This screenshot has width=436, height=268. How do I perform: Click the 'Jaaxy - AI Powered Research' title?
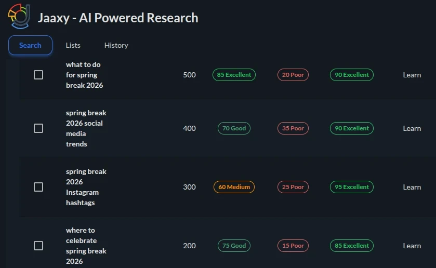tap(118, 18)
